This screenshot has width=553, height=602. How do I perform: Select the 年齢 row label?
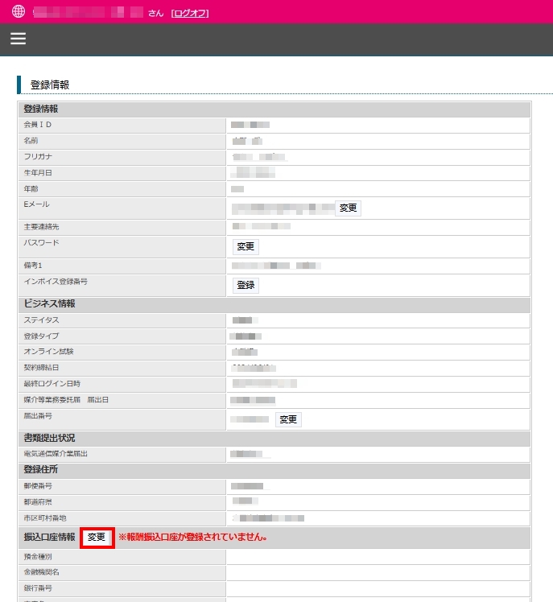(31, 189)
